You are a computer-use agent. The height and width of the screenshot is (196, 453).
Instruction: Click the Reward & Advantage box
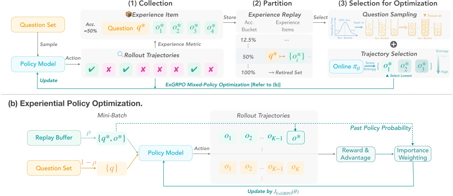[x=356, y=155]
